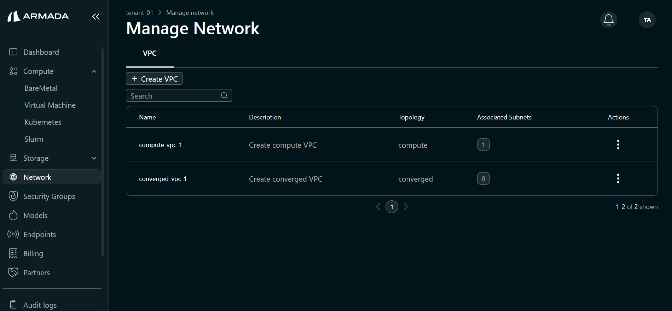The height and width of the screenshot is (311, 672).
Task: Open the TA user avatar menu
Action: point(647,20)
